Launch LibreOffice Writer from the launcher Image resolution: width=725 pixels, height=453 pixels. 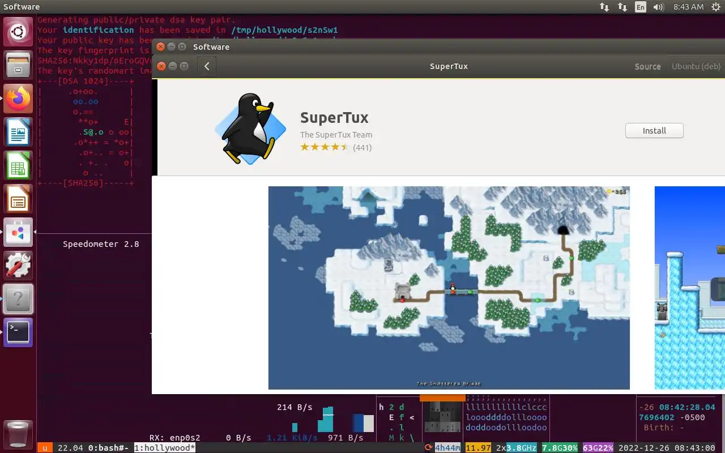(x=18, y=132)
